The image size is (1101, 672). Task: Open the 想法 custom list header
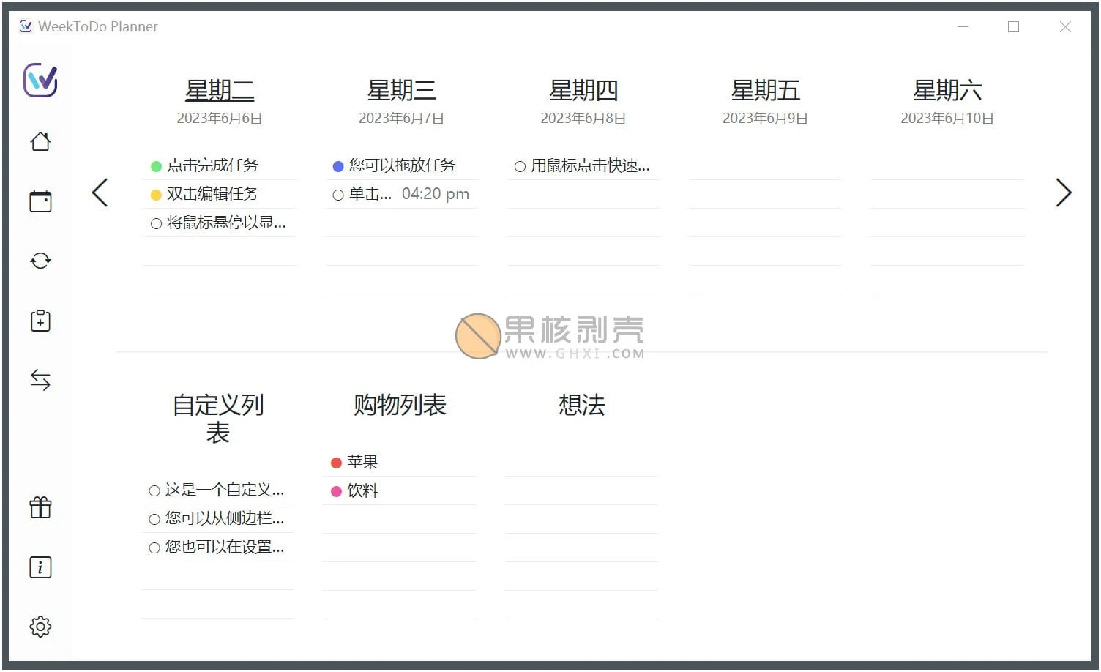coord(581,405)
